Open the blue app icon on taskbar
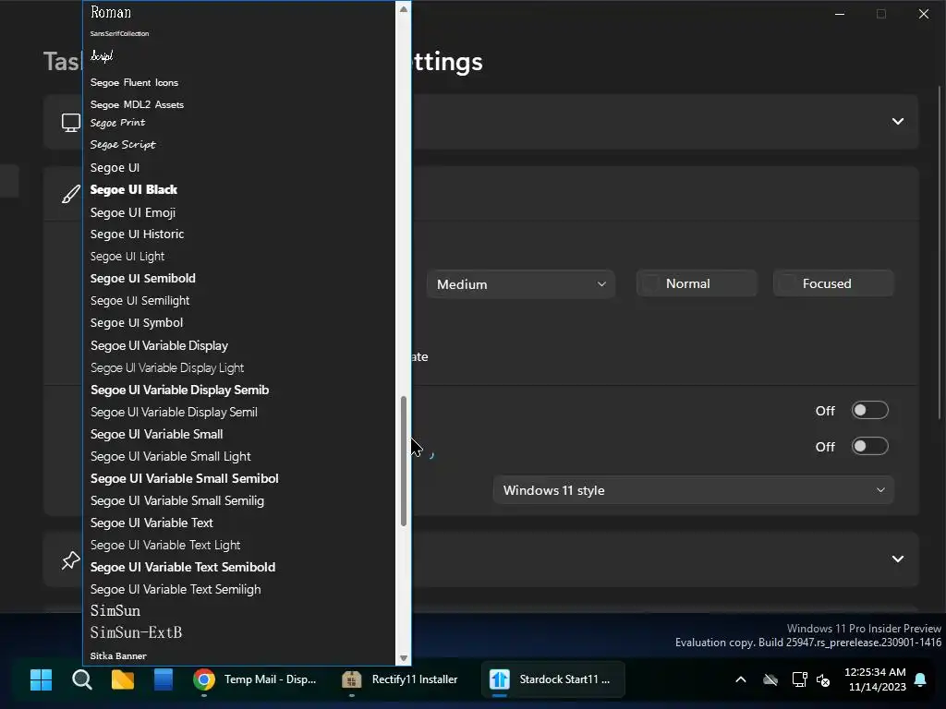946x709 pixels. 164,680
